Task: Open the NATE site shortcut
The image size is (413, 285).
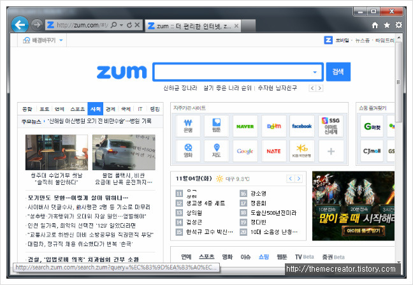Action: pos(273,151)
